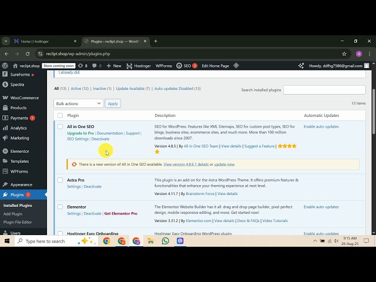Open Plugin File Editor submenu
Screen dimensions: 376x282
[18, 222]
